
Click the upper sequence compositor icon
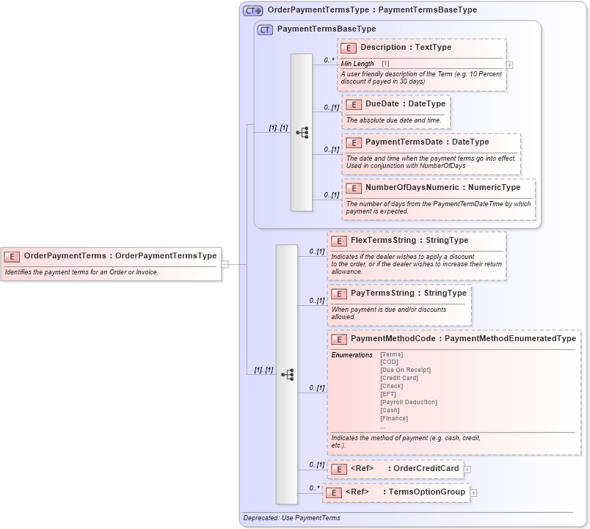301,132
